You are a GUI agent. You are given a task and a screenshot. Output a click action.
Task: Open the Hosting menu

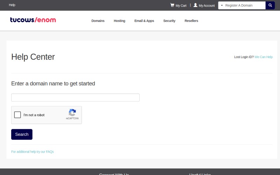pyautogui.click(x=119, y=21)
